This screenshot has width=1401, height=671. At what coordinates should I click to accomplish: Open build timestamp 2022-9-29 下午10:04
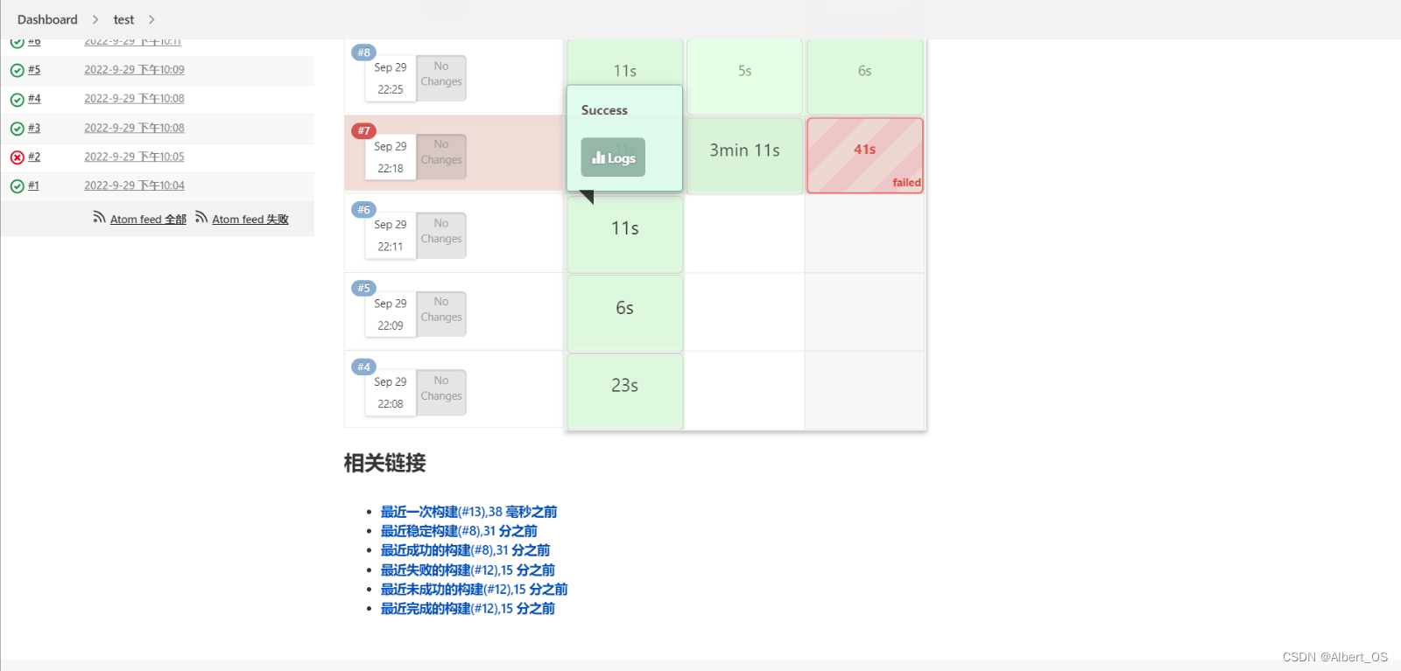(134, 185)
